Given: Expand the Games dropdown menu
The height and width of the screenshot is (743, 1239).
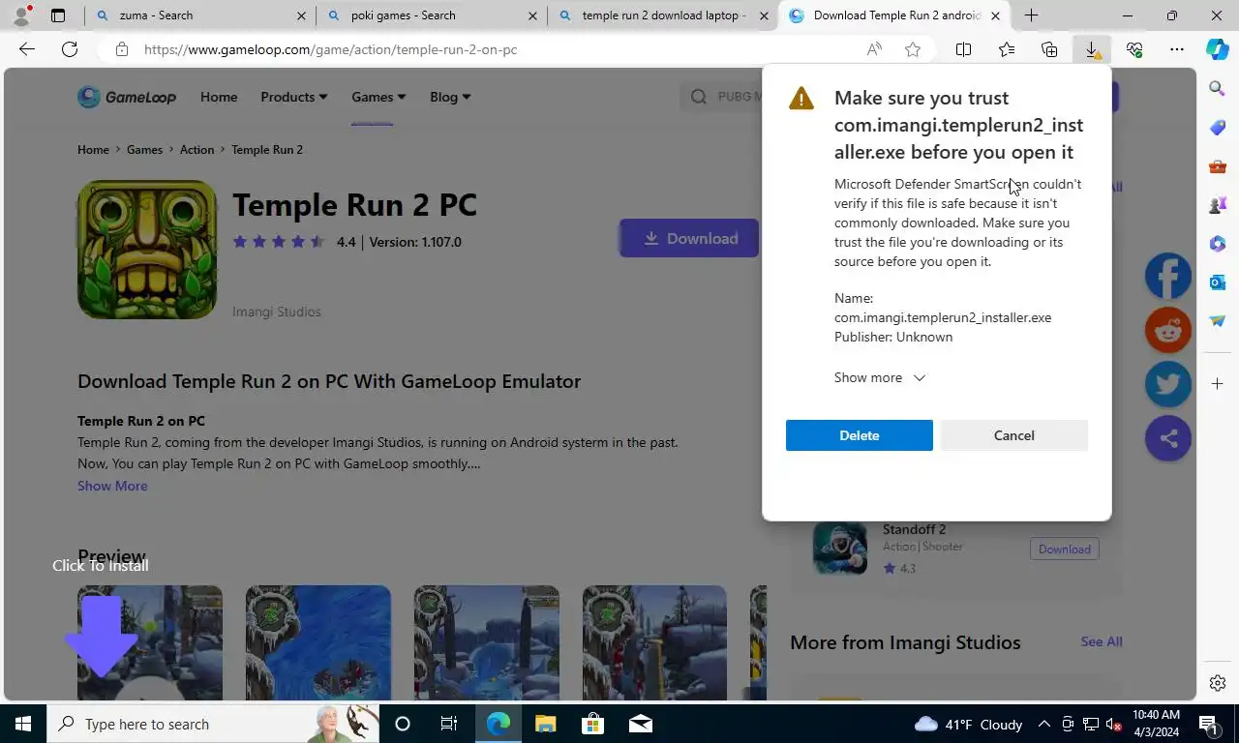Looking at the screenshot, I should click(x=378, y=97).
